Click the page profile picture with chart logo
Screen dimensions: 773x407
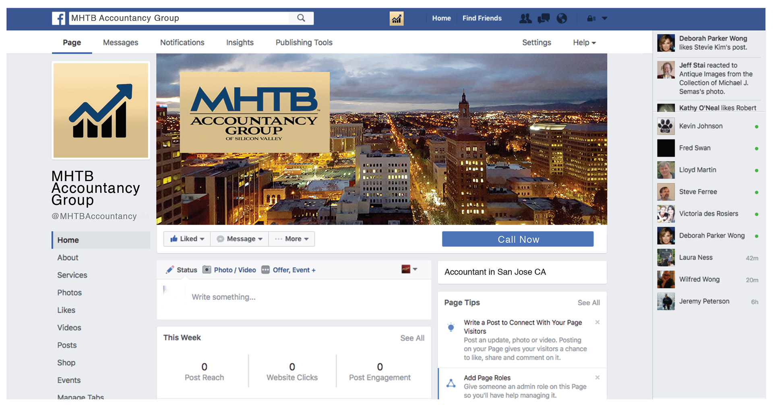click(101, 110)
